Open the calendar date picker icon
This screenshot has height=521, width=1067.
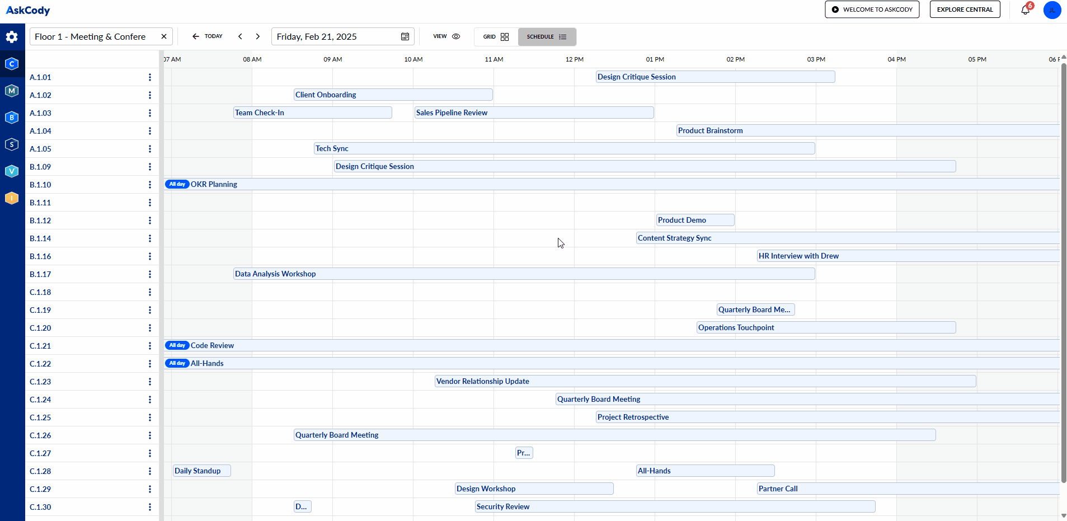pyautogui.click(x=405, y=37)
